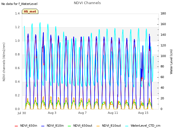175x131 pixels.
Task: Click the 'Water Level (cm)' axis title
Action: coord(171,62)
